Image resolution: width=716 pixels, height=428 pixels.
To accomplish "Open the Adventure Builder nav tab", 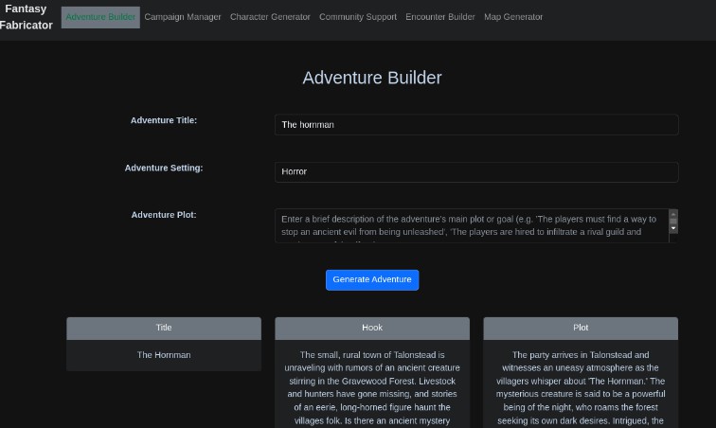I will tap(100, 17).
